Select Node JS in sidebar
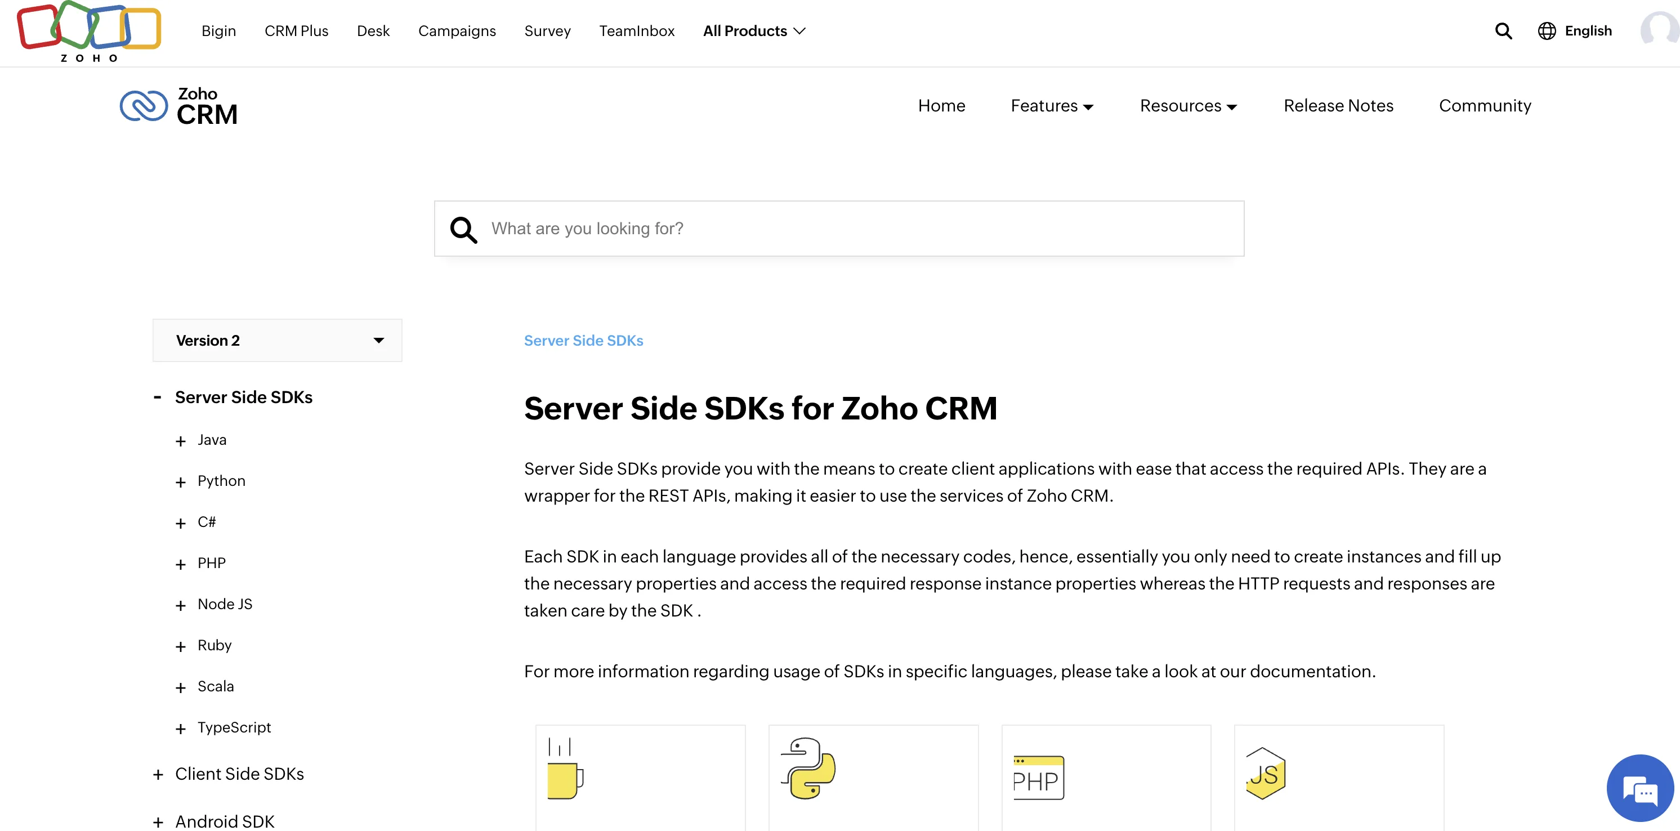Viewport: 1680px width, 831px height. coord(225,605)
